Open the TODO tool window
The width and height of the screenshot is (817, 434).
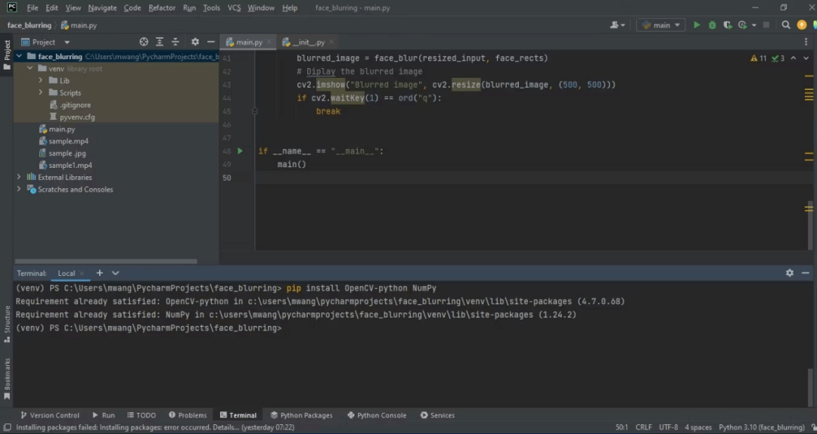click(141, 415)
